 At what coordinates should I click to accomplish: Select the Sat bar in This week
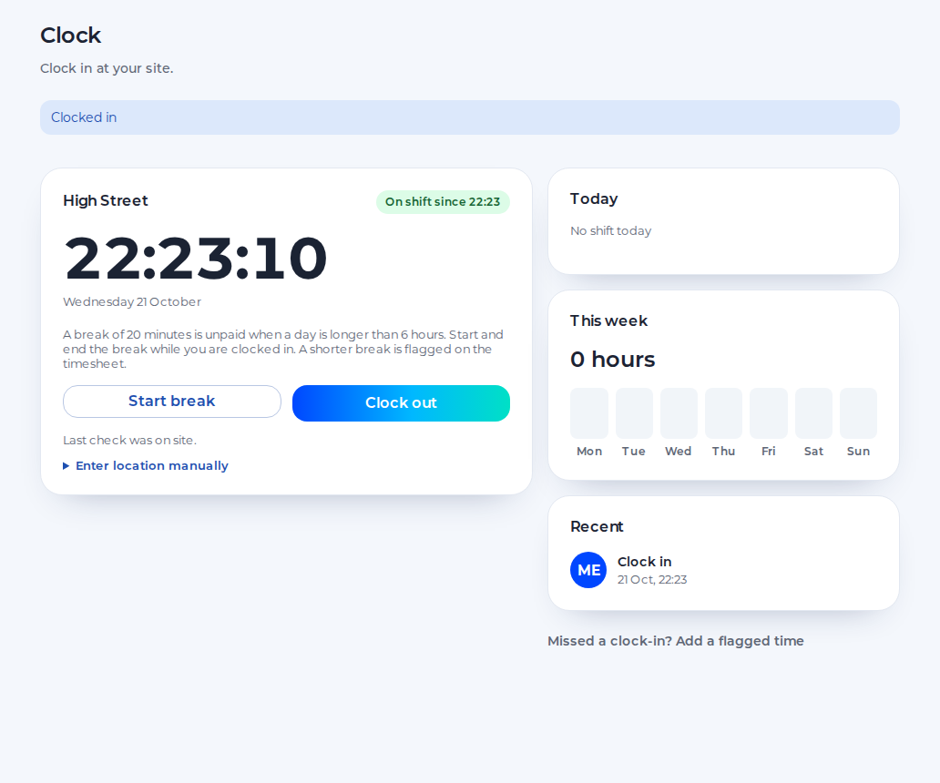(813, 413)
